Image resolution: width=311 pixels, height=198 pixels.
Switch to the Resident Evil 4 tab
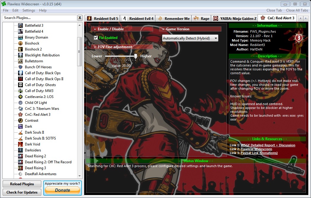[x=138, y=18]
